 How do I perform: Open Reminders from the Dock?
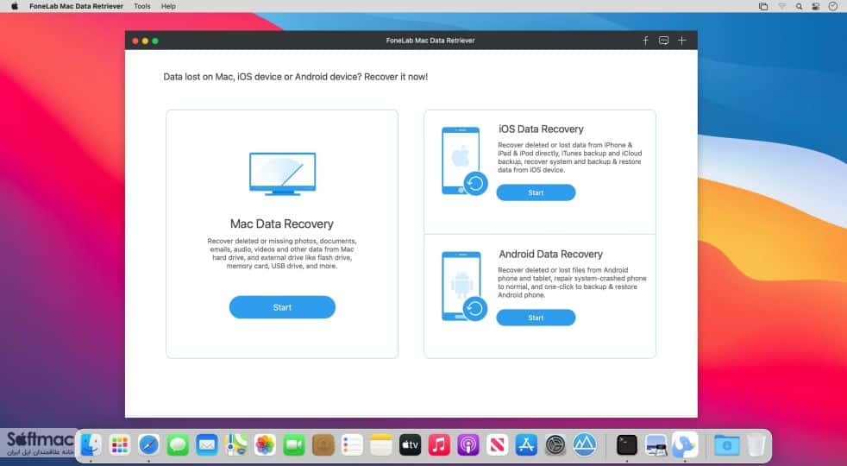[x=352, y=445]
